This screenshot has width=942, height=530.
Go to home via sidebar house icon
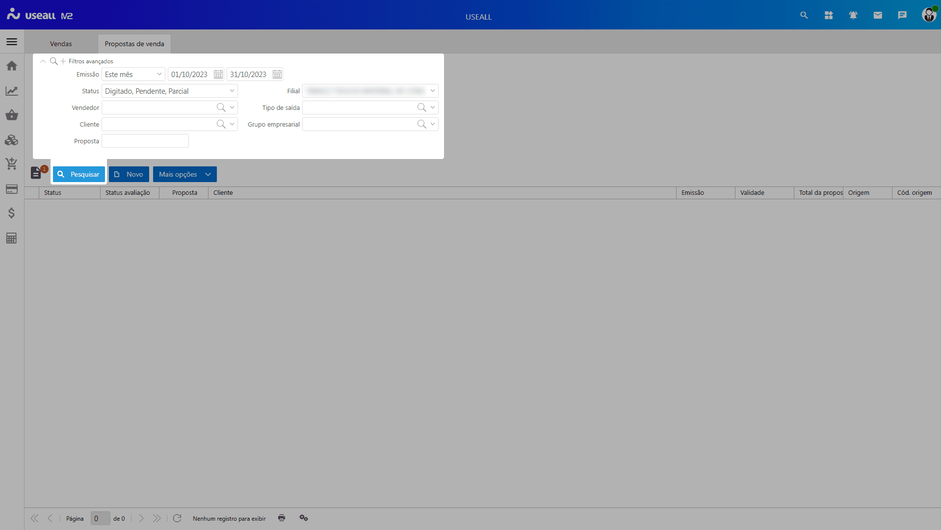12,66
